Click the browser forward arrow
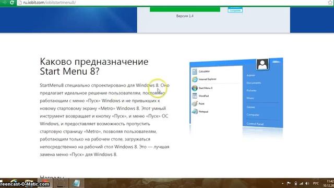 [4, 3]
